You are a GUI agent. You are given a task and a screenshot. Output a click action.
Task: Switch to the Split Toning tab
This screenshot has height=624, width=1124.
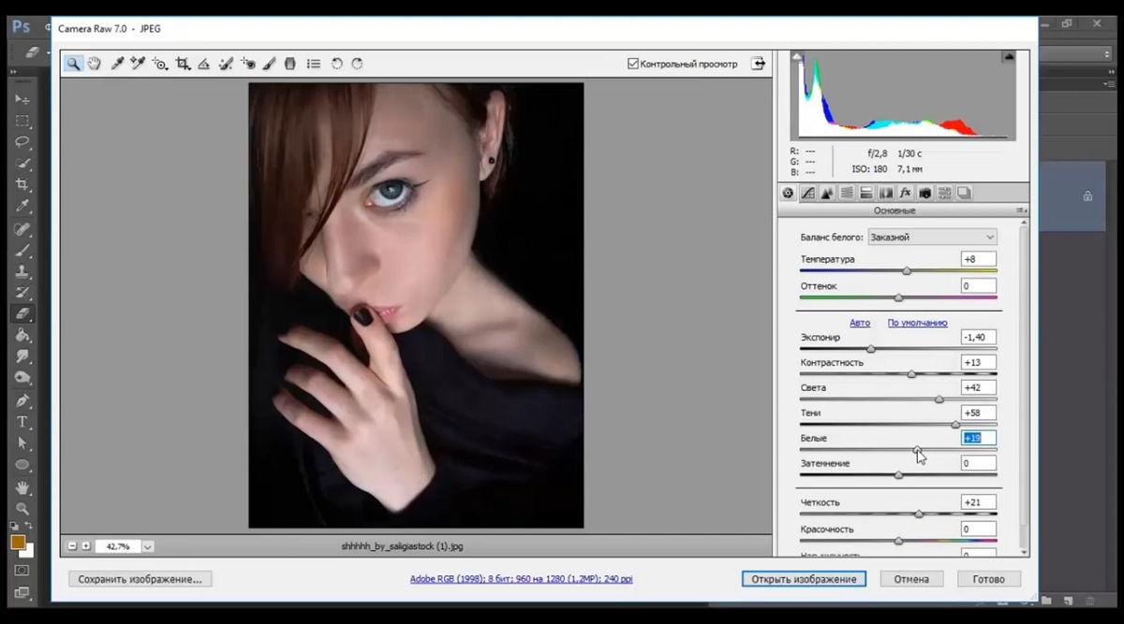[x=866, y=193]
